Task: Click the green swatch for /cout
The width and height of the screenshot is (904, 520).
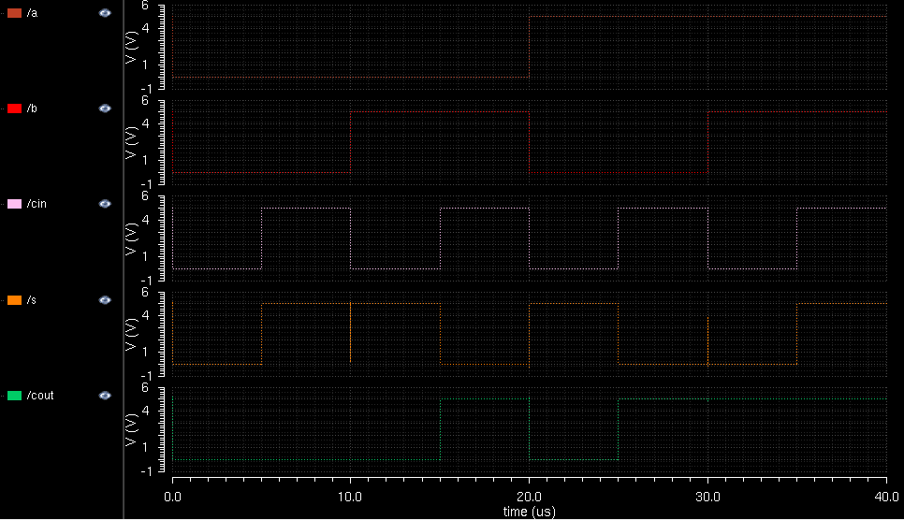Action: [x=14, y=396]
